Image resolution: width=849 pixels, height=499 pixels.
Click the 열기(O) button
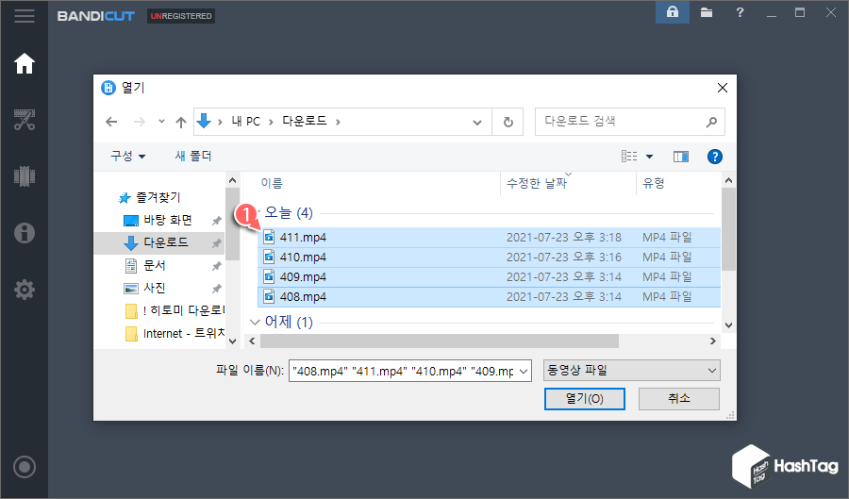click(x=584, y=399)
